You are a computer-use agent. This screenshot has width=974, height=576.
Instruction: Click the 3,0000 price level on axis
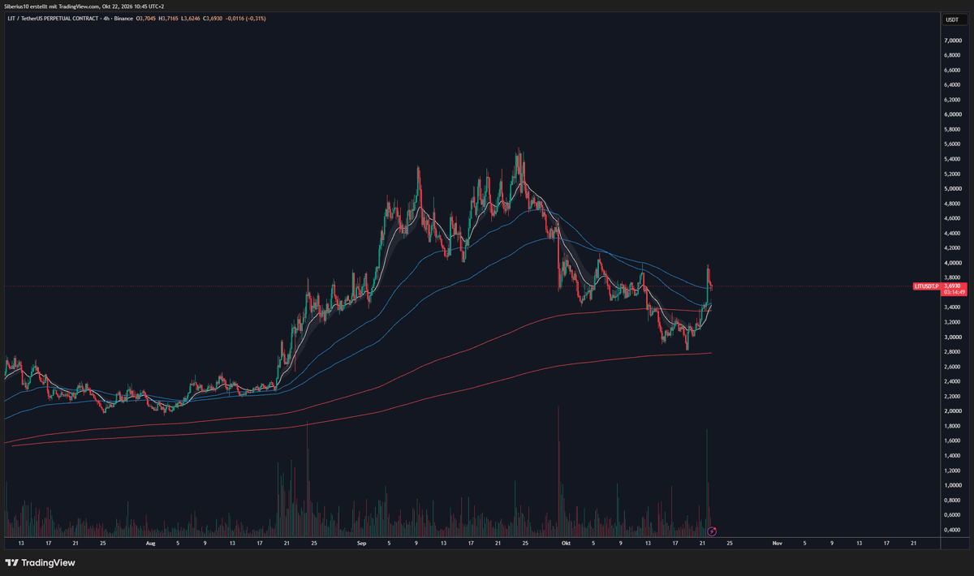(953, 337)
